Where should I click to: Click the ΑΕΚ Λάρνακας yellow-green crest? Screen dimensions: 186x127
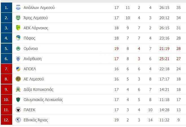(18, 28)
